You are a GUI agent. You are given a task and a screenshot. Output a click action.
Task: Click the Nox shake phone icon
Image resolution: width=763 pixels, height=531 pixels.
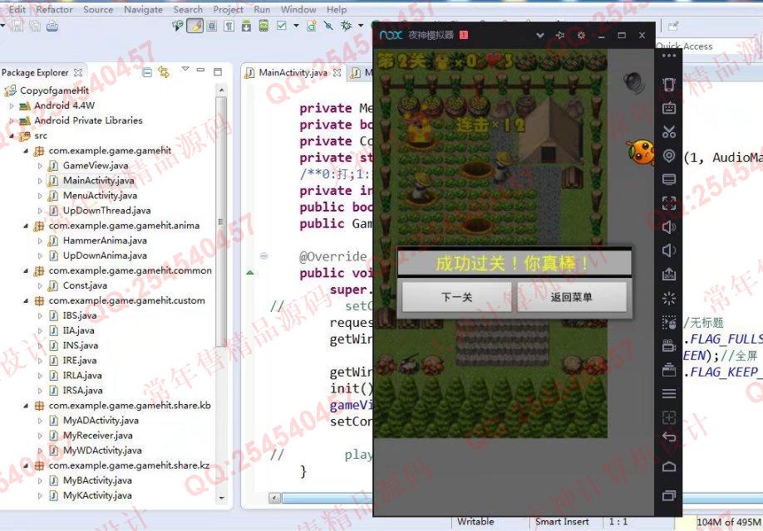click(x=669, y=84)
